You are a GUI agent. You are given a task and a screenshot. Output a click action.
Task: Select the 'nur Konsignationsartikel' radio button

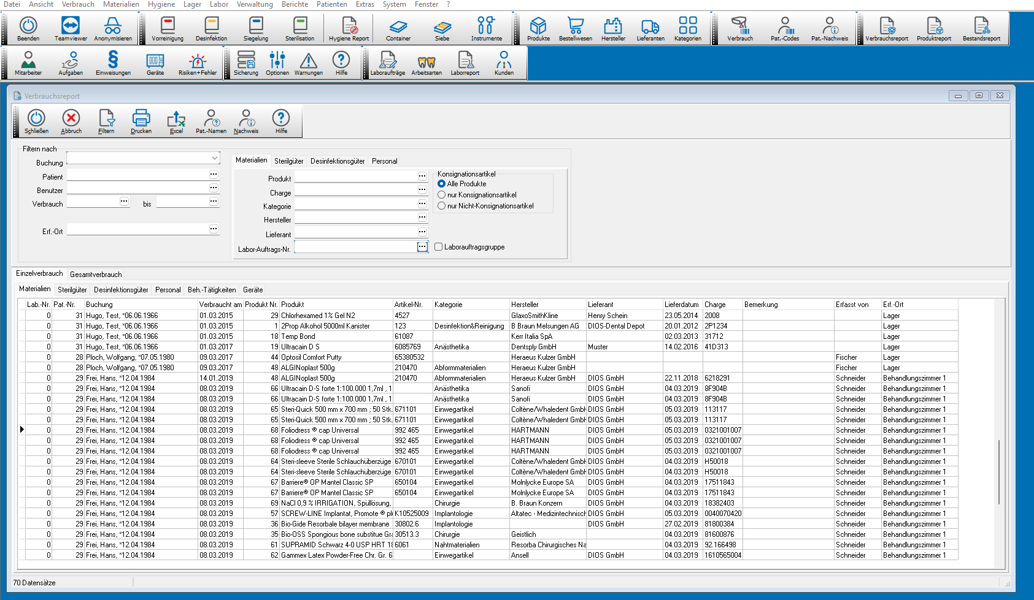click(441, 195)
